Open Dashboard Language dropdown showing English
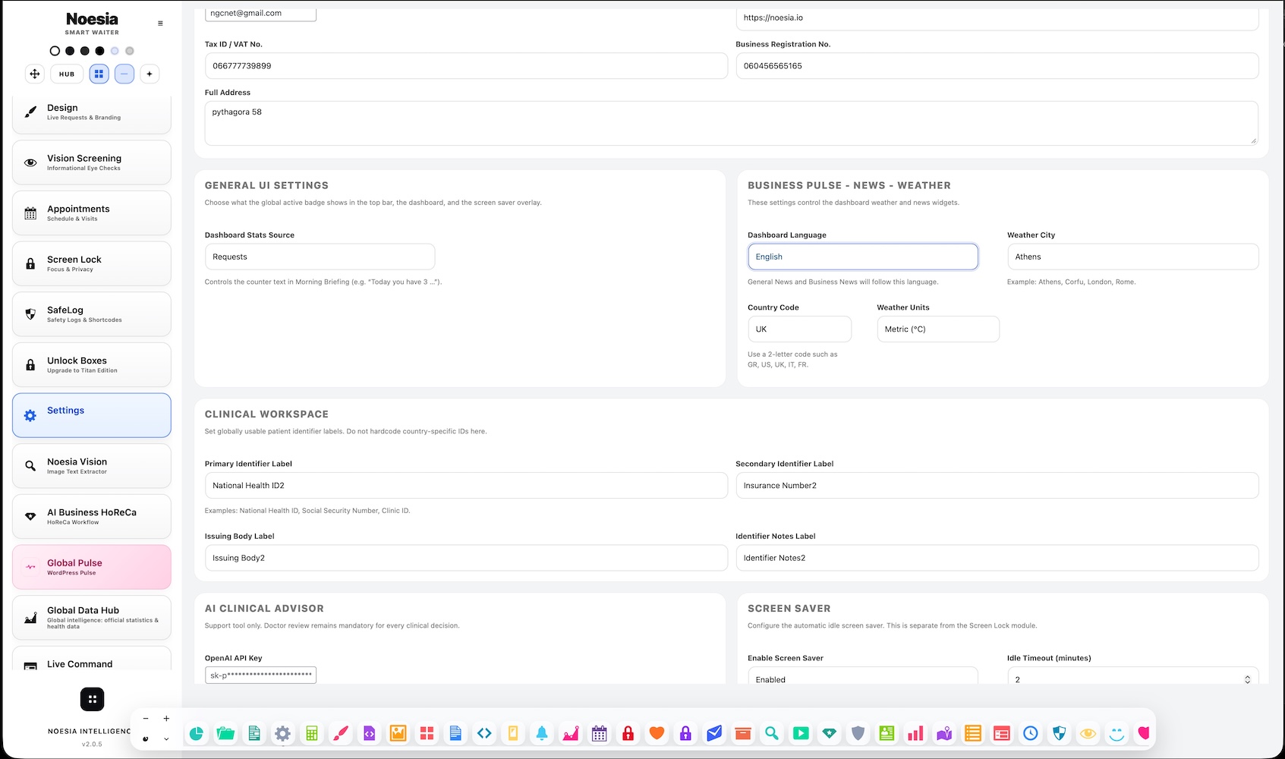The image size is (1285, 759). coord(863,257)
